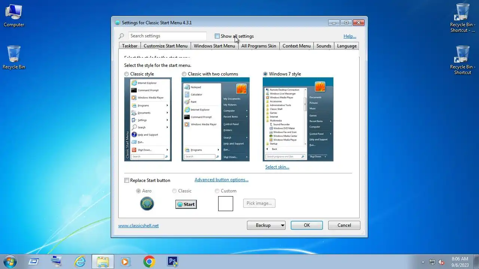Open Google Chrome from the taskbar
The image size is (479, 269).
coord(149,262)
